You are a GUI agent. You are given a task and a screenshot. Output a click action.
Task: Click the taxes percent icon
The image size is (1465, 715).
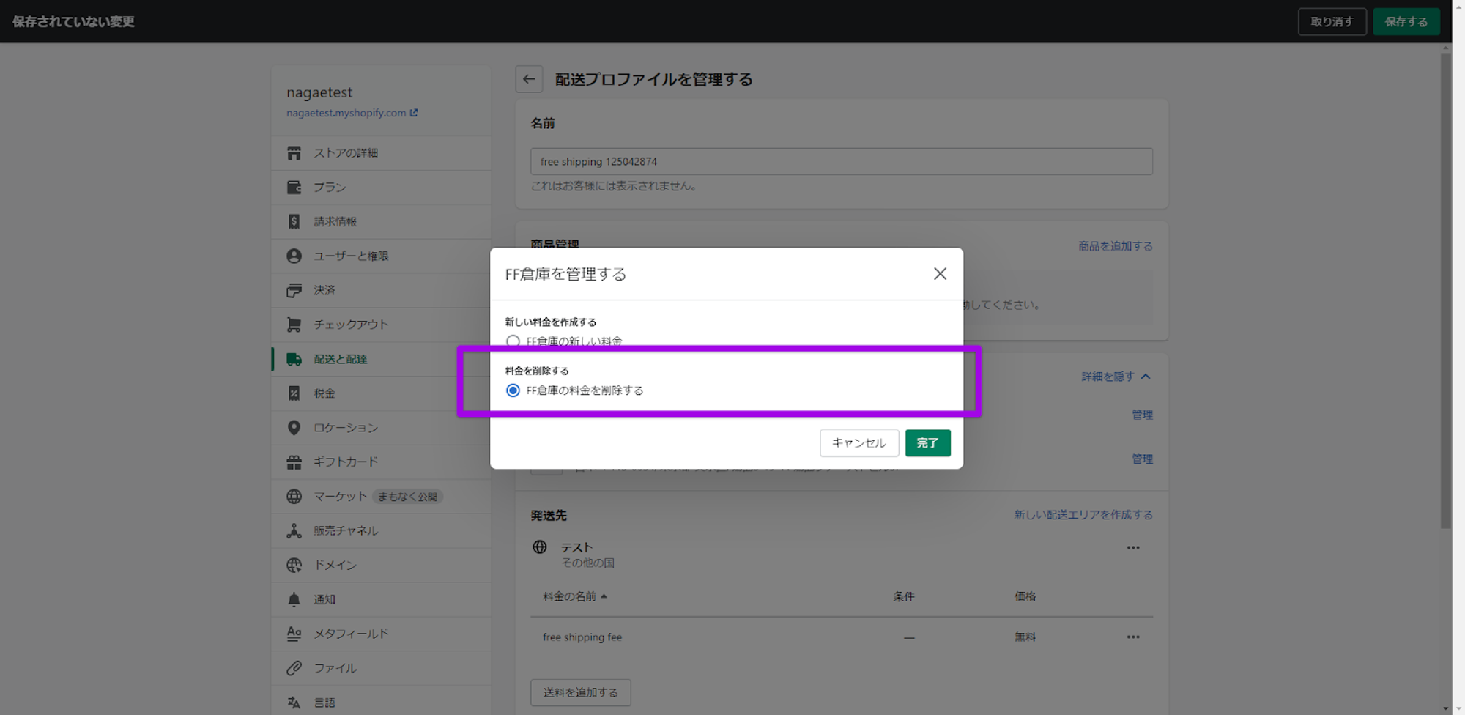294,393
